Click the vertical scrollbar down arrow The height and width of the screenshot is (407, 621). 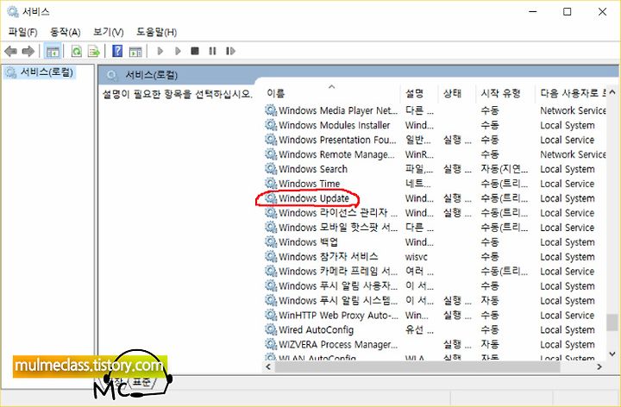click(612, 354)
